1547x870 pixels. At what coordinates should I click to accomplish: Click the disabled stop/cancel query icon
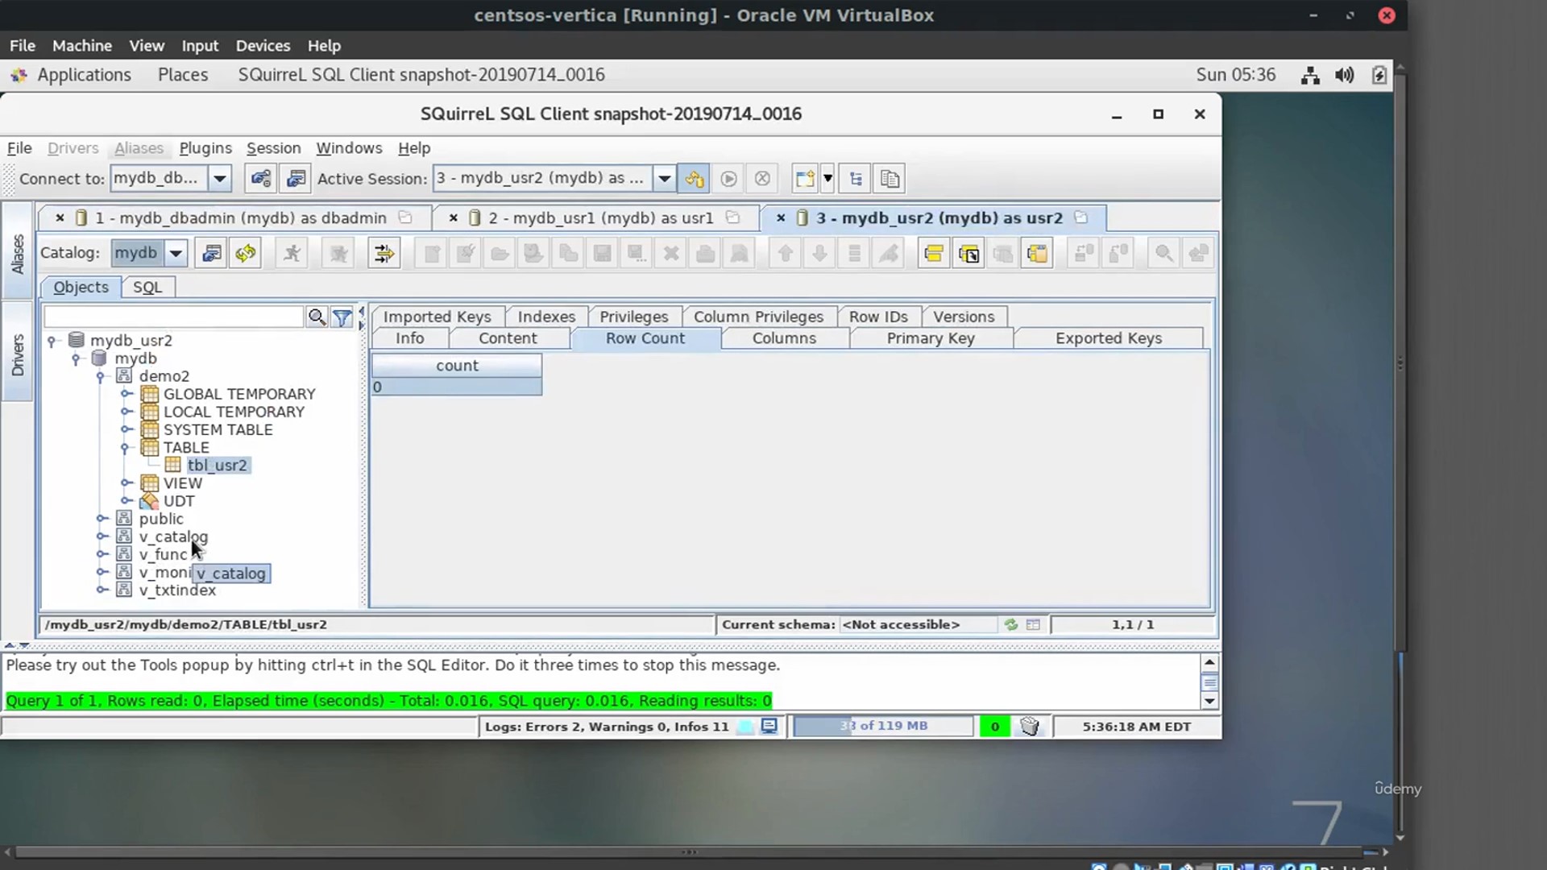(x=762, y=179)
